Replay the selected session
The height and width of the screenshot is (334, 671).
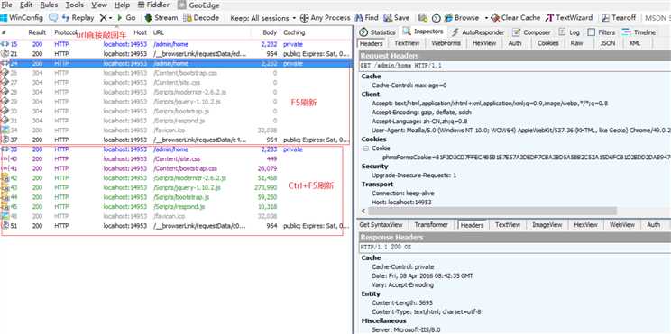pyautogui.click(x=78, y=17)
